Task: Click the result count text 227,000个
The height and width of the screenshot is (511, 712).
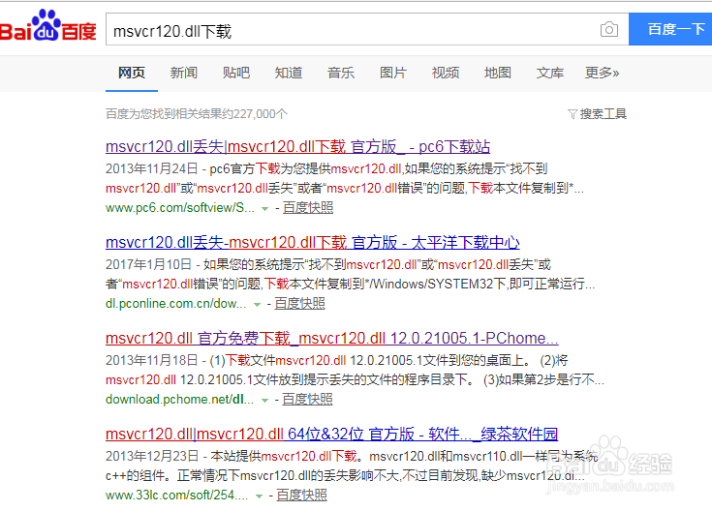Action: point(262,114)
